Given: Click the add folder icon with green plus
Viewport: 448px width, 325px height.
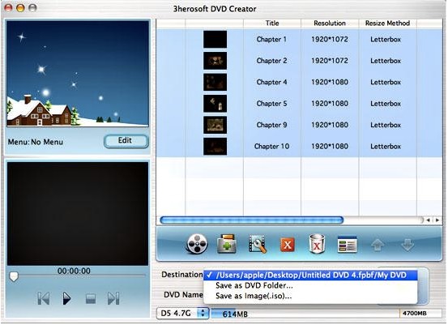Looking at the screenshot, I should pos(227,244).
